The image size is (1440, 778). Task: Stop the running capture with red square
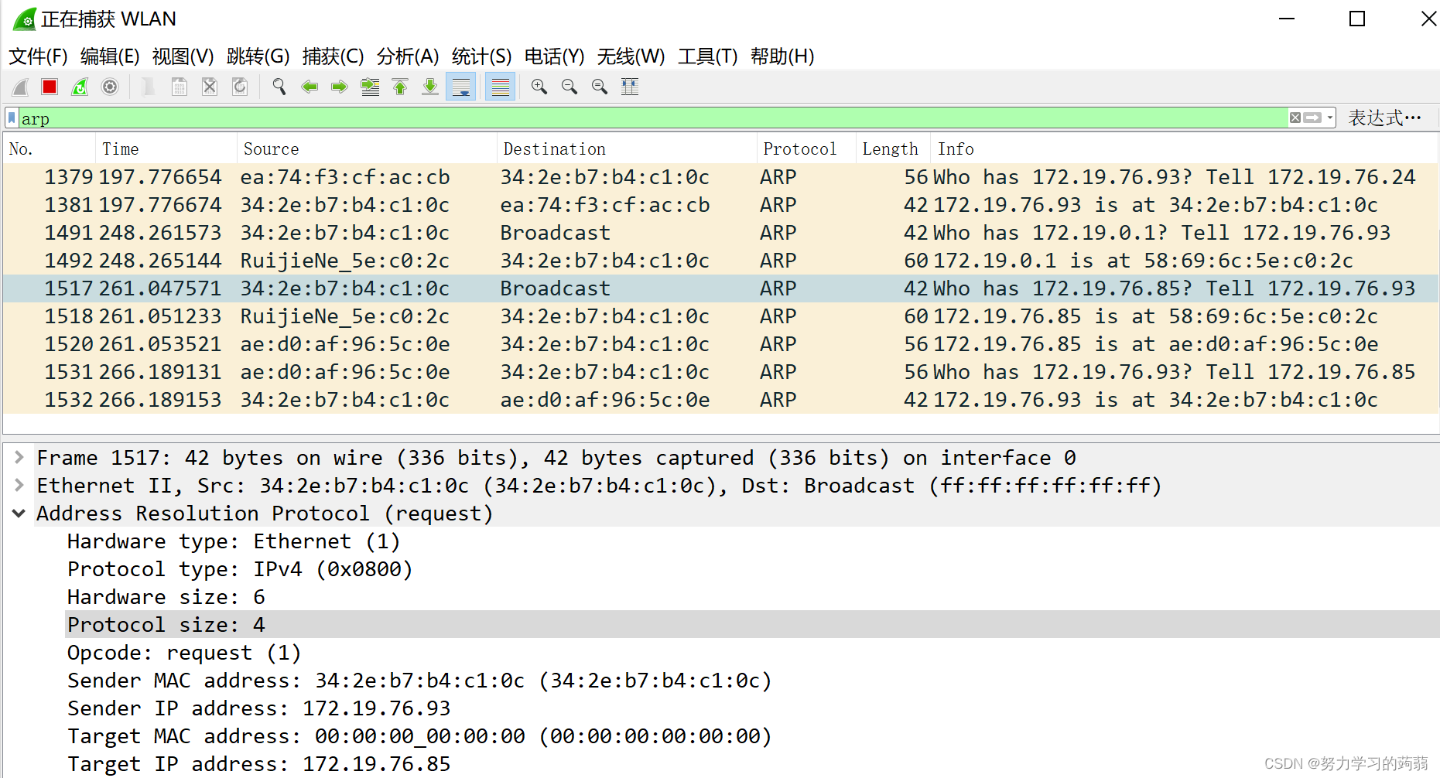tap(50, 87)
